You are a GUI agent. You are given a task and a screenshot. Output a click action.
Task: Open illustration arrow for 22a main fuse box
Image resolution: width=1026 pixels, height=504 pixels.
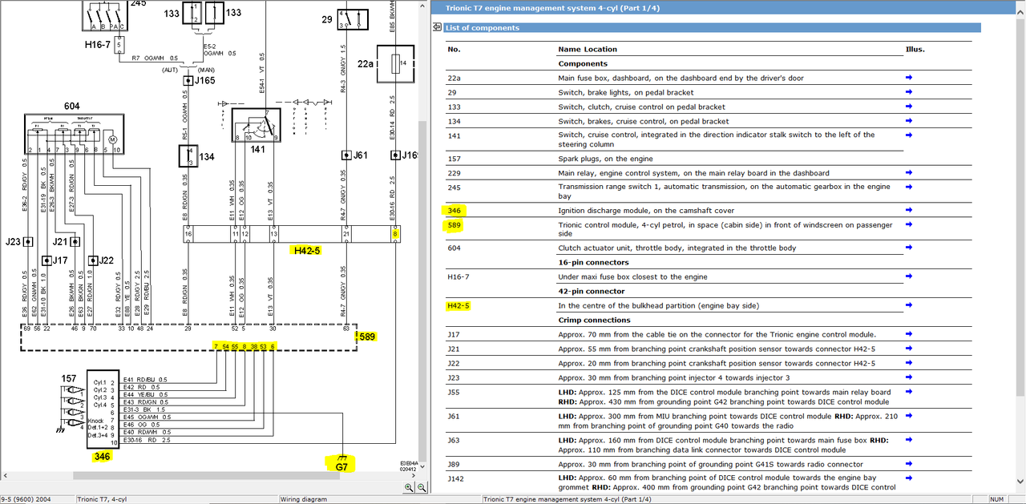coord(909,78)
